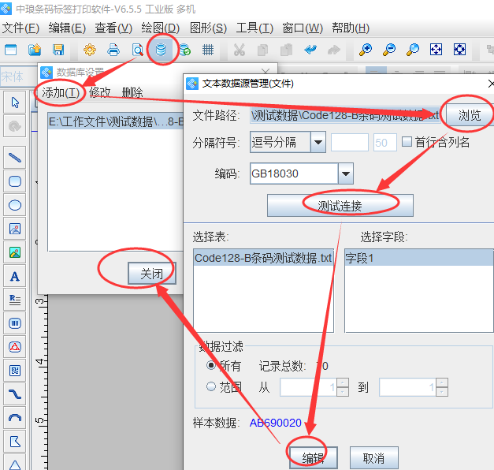
Task: Click the print icon in toolbar
Action: point(113,50)
